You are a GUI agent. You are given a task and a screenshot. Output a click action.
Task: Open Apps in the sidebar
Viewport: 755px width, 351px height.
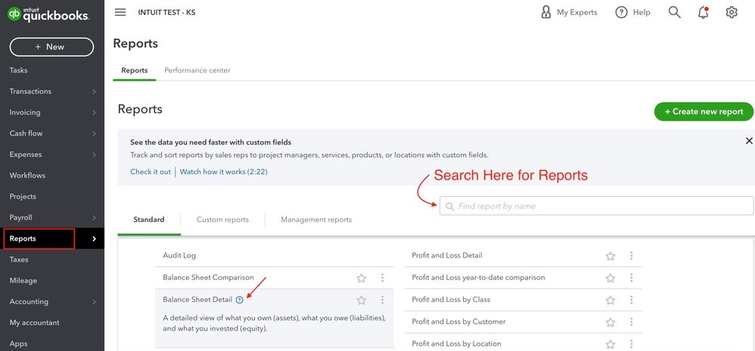pyautogui.click(x=18, y=343)
